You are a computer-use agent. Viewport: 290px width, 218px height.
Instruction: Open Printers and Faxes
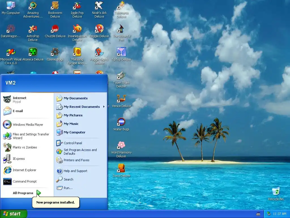tap(80, 160)
